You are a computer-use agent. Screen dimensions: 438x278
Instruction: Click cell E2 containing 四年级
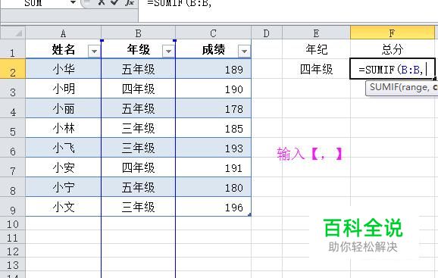(316, 69)
